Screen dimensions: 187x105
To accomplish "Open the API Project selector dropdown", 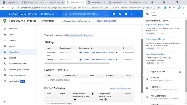I will tap(49, 14).
